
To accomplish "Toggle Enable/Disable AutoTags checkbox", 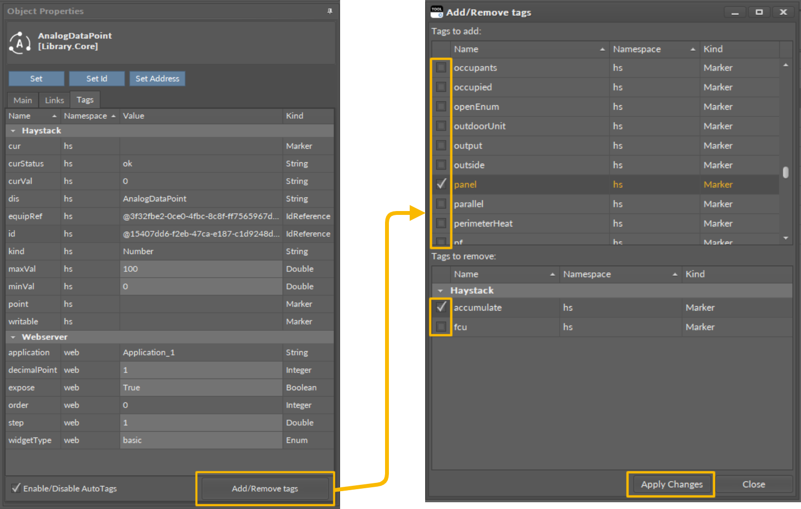I will (x=16, y=488).
